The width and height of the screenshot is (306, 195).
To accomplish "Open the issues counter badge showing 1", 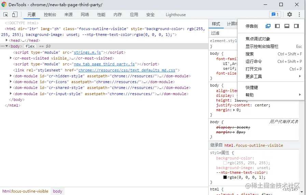I will coord(275,14).
